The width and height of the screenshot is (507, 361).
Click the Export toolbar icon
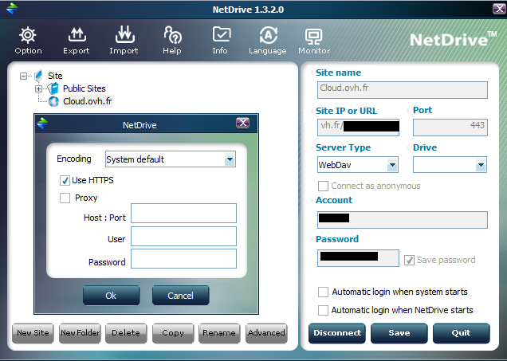[x=77, y=35]
